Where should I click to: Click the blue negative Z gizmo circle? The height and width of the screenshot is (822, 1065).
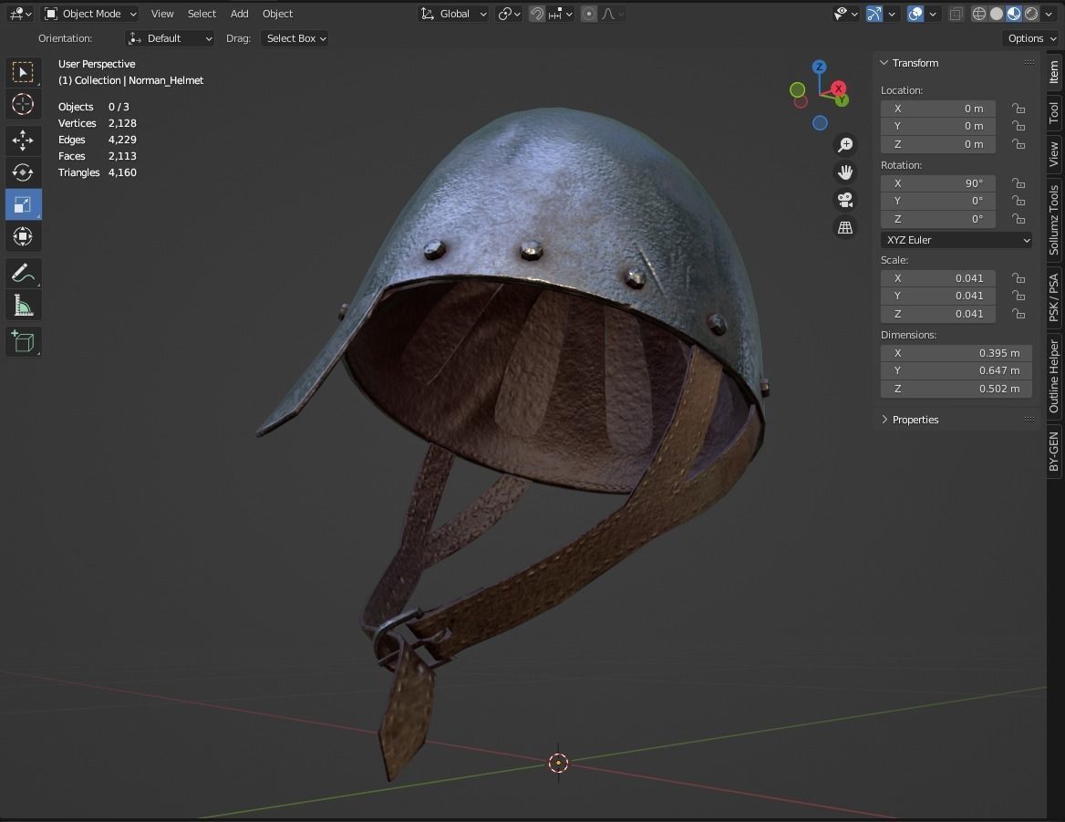point(820,123)
